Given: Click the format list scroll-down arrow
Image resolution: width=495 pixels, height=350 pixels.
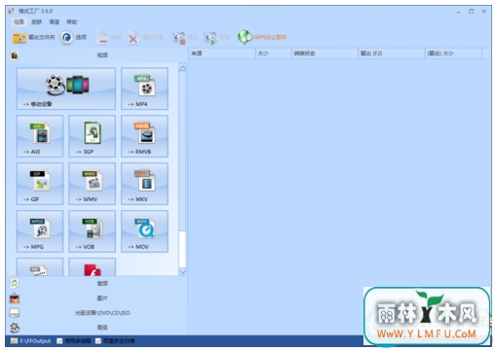Looking at the screenshot, I should 182,271.
